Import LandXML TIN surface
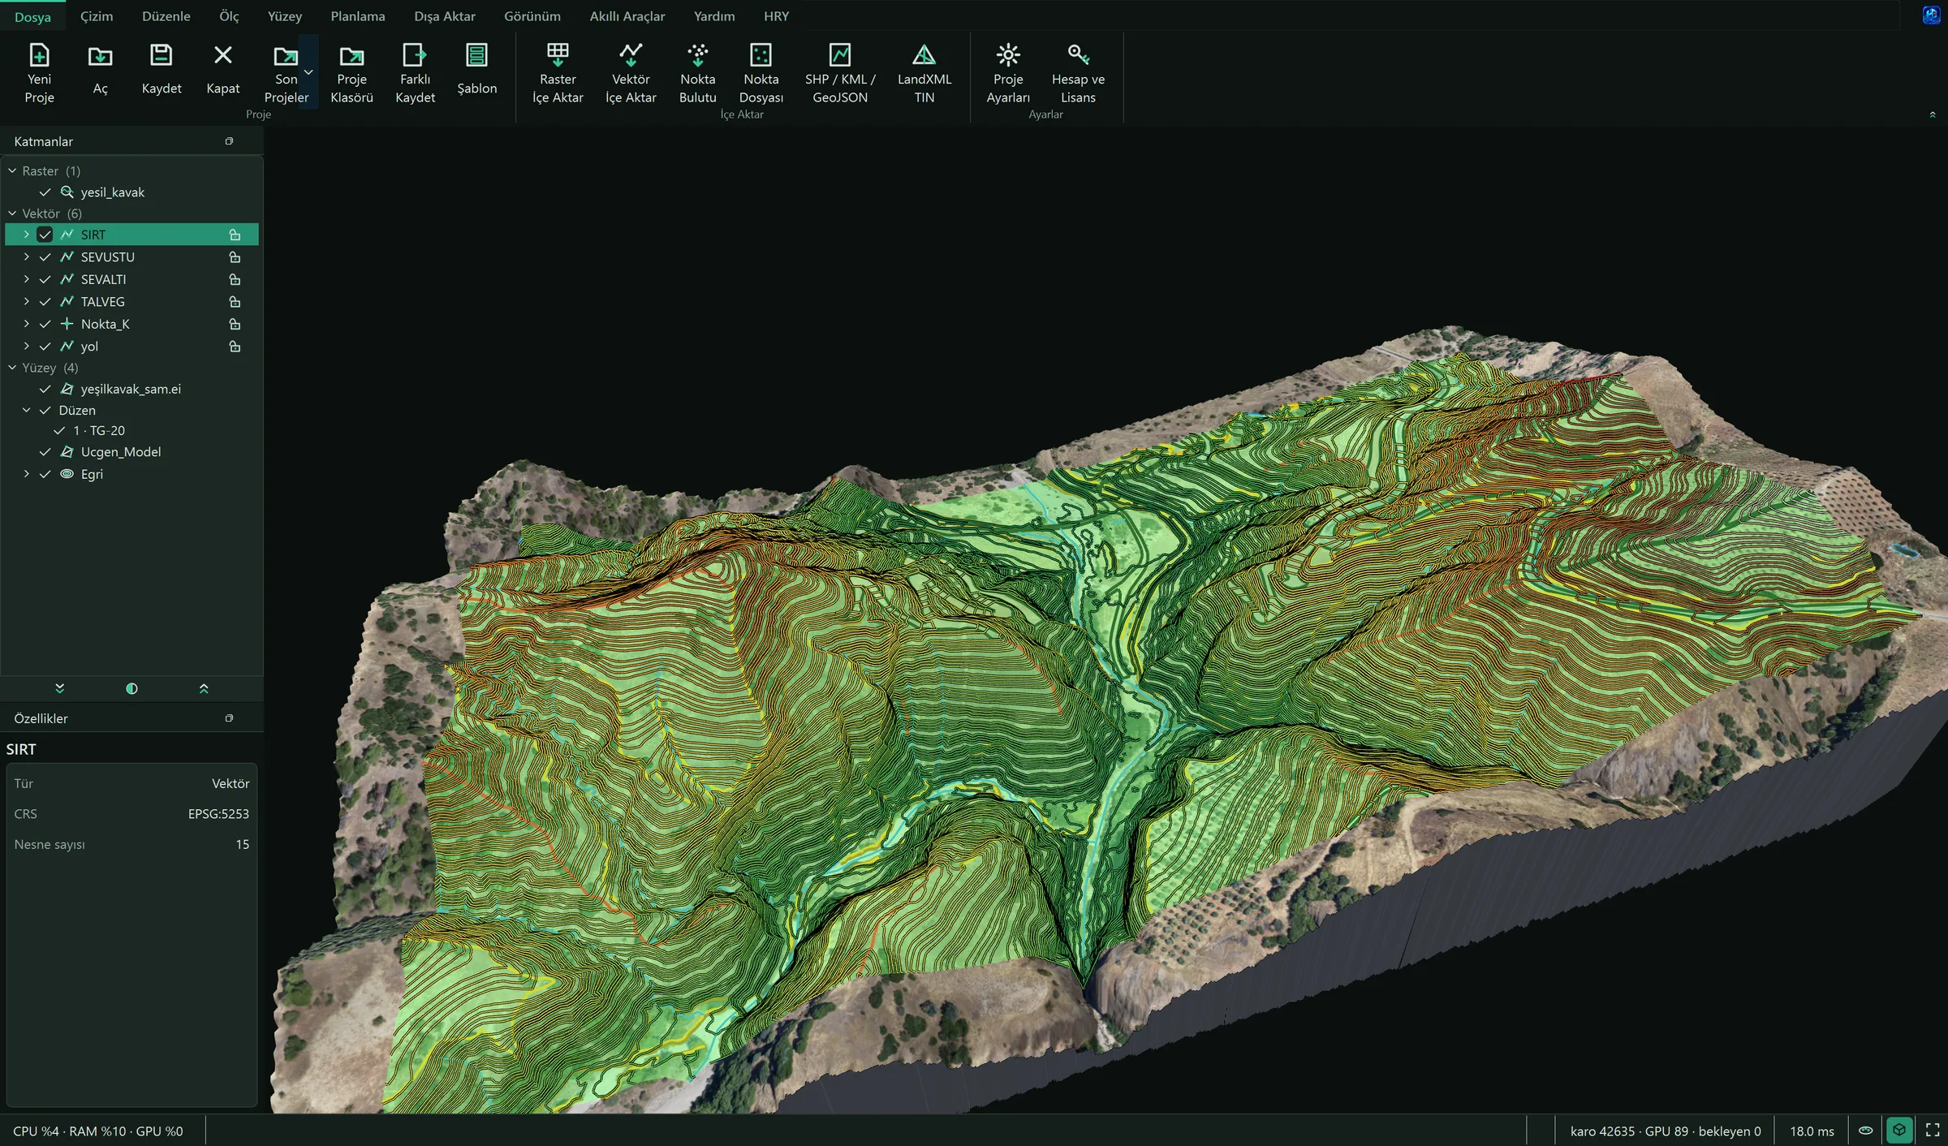The height and width of the screenshot is (1146, 1948). tap(924, 73)
